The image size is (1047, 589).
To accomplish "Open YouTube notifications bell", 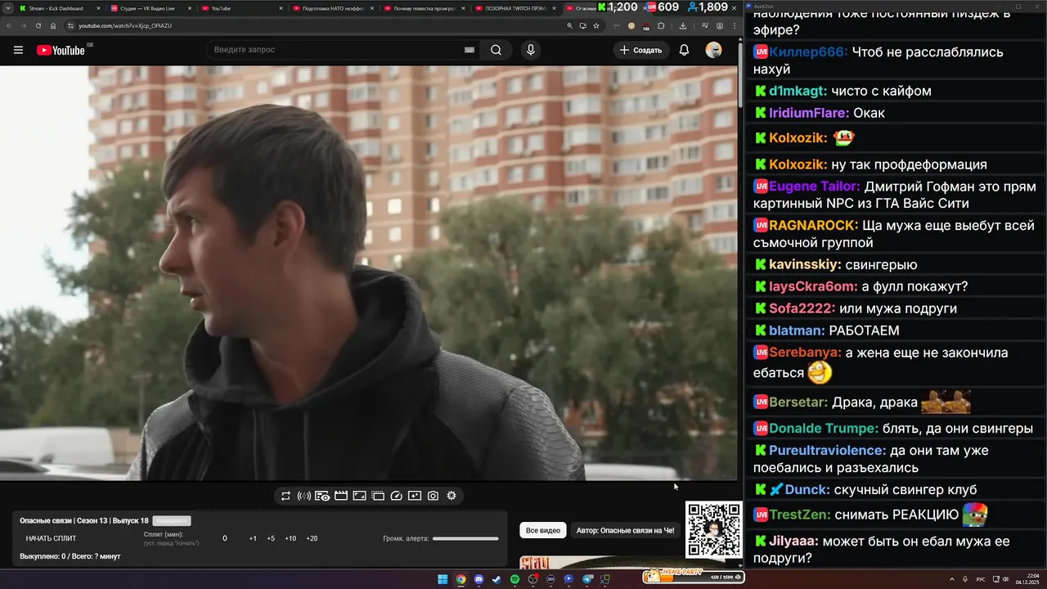I will (x=684, y=50).
